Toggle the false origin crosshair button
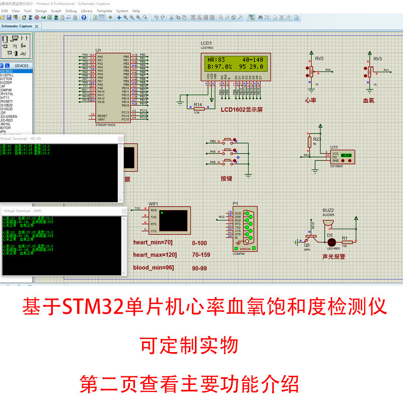 tap(110, 18)
